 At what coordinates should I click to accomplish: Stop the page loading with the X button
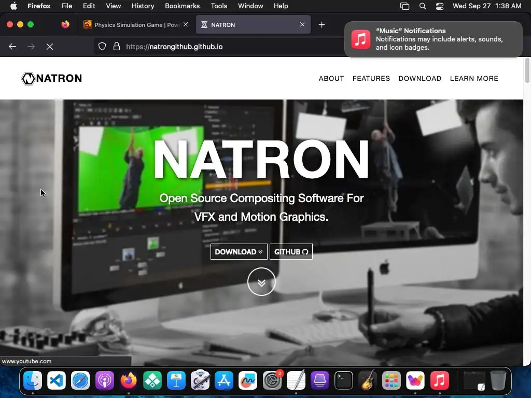pos(50,47)
